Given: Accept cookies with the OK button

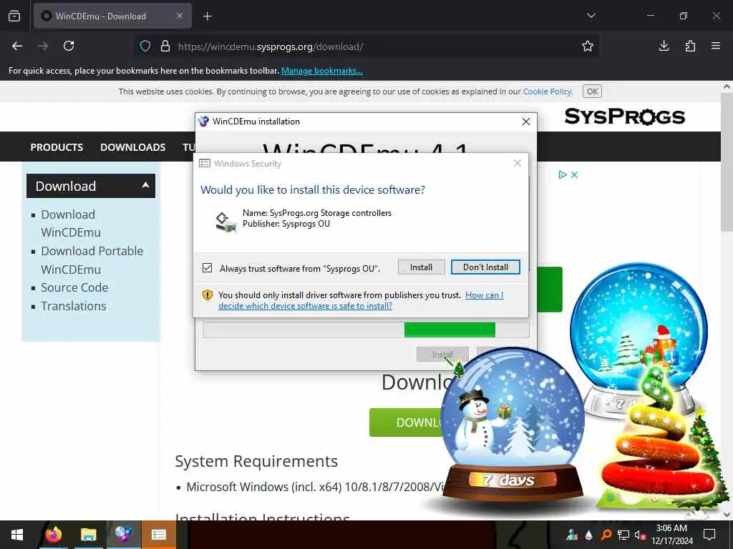Looking at the screenshot, I should [592, 91].
